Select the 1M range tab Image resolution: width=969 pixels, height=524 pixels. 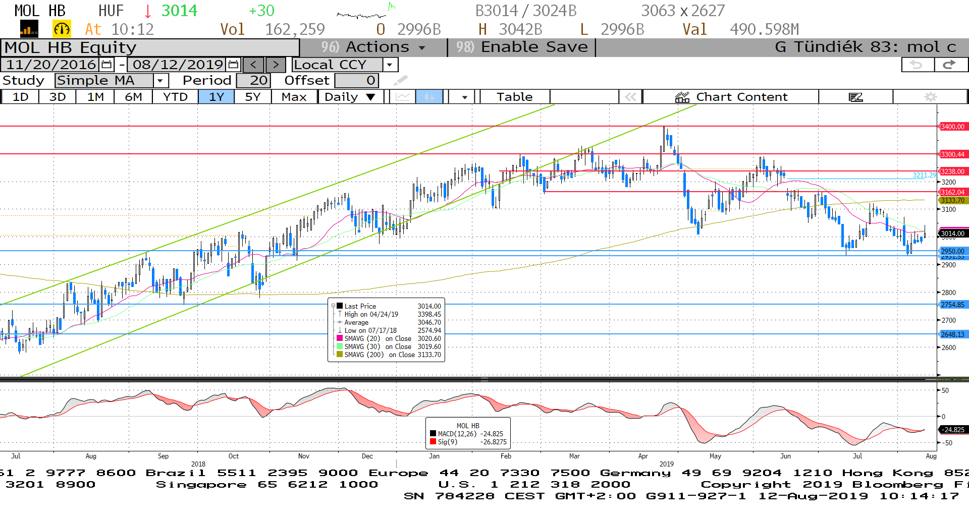tap(95, 96)
